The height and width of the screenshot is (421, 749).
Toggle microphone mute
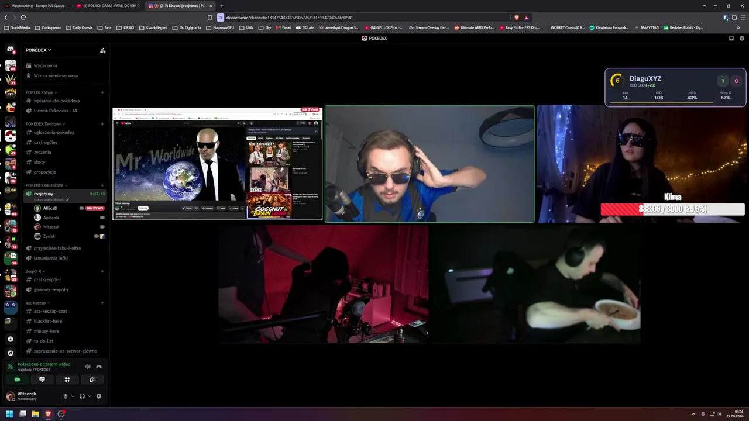(66, 396)
